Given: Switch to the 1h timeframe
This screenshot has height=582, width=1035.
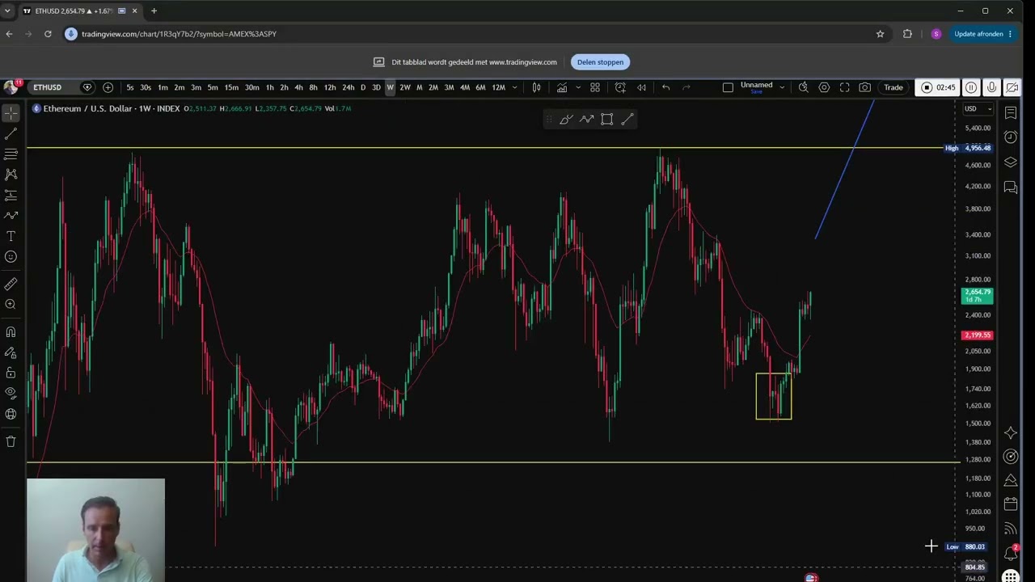Looking at the screenshot, I should pyautogui.click(x=270, y=87).
